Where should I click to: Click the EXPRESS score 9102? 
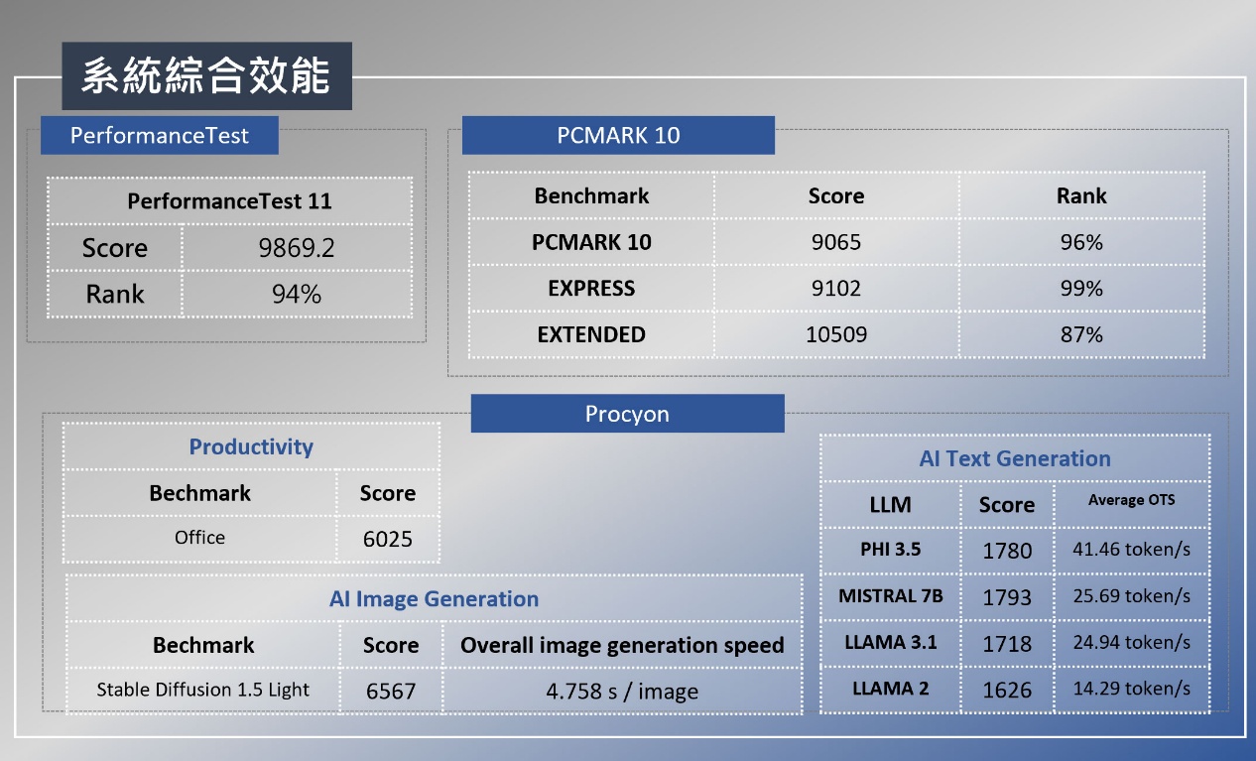tap(836, 288)
